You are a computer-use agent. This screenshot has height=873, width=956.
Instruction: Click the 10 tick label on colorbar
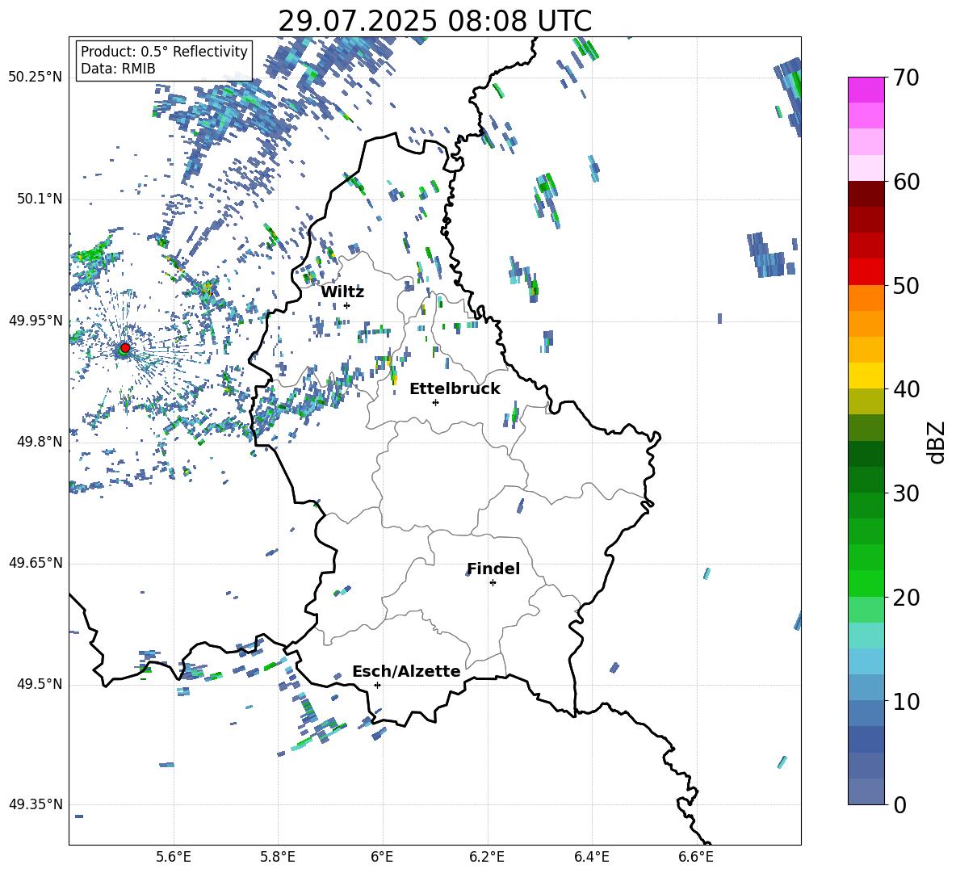[x=906, y=701]
